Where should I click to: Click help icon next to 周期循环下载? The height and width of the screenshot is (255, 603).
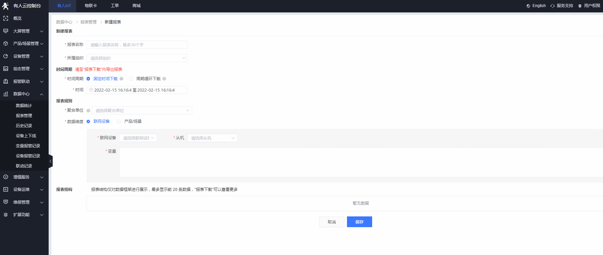[164, 79]
